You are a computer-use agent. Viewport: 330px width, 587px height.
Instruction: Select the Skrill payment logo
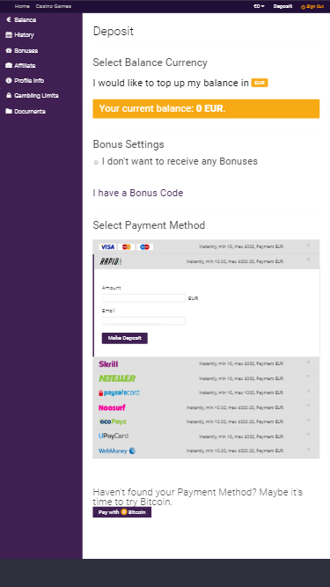[x=108, y=363]
